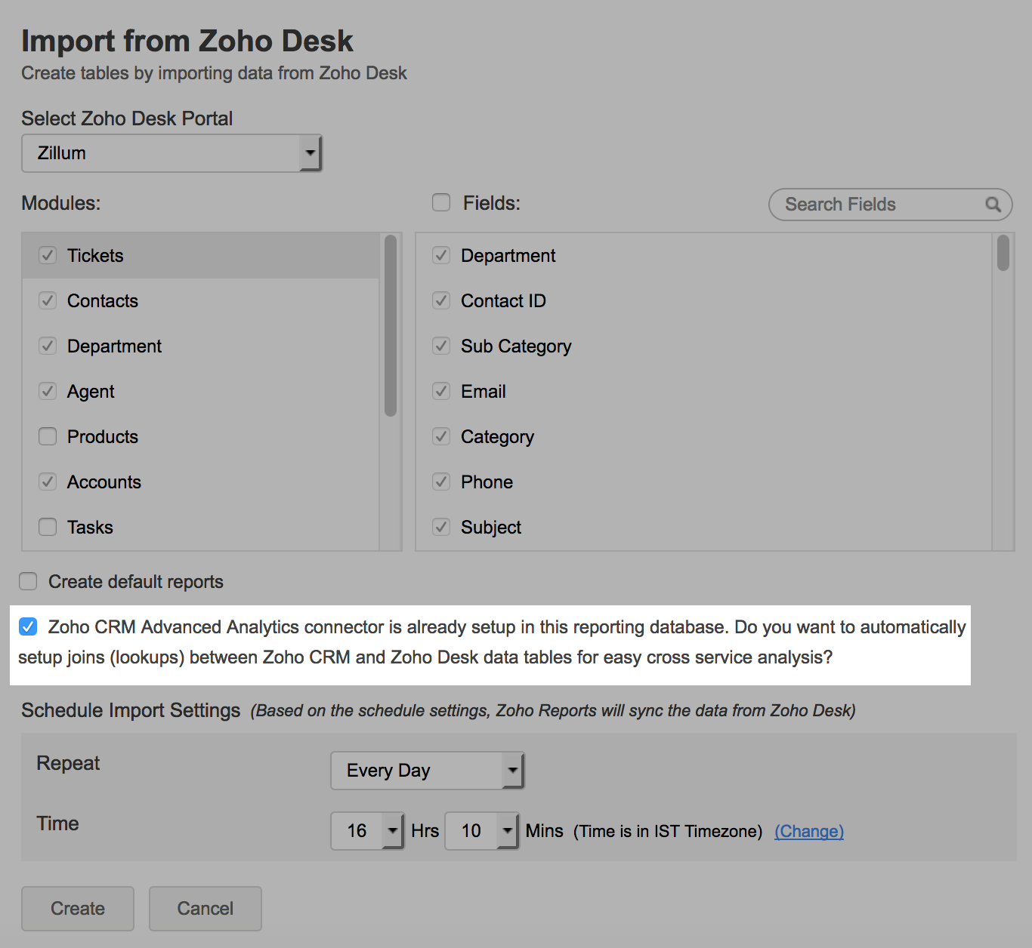
Task: Uncheck the Tickets module checkbox
Action: pos(48,256)
